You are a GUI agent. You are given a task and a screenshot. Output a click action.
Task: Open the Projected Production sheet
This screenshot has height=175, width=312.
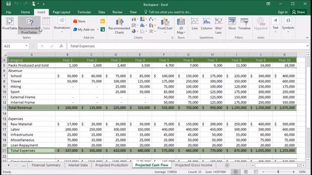point(112,165)
